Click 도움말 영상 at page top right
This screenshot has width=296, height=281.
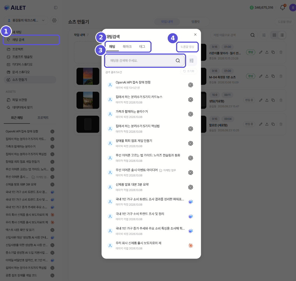coord(284,22)
